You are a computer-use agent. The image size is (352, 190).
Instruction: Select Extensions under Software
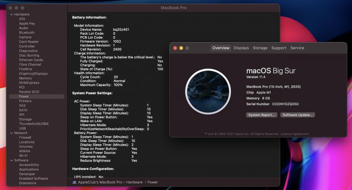[x=28, y=183]
